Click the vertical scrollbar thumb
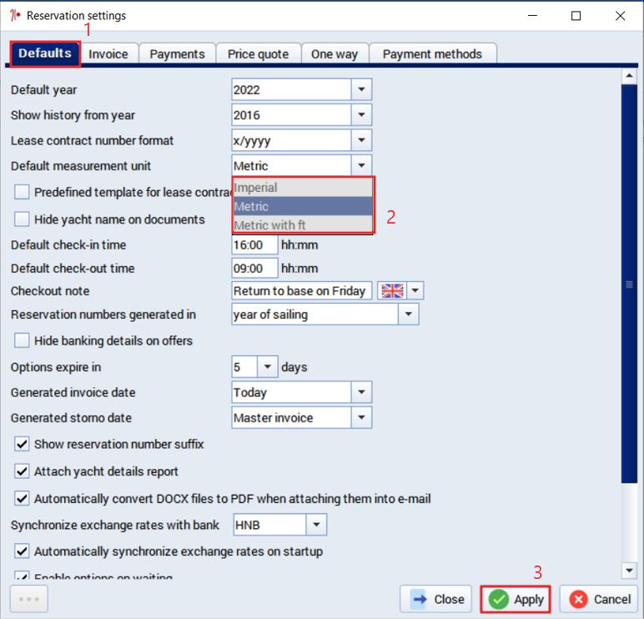The image size is (644, 619). pyautogui.click(x=629, y=284)
